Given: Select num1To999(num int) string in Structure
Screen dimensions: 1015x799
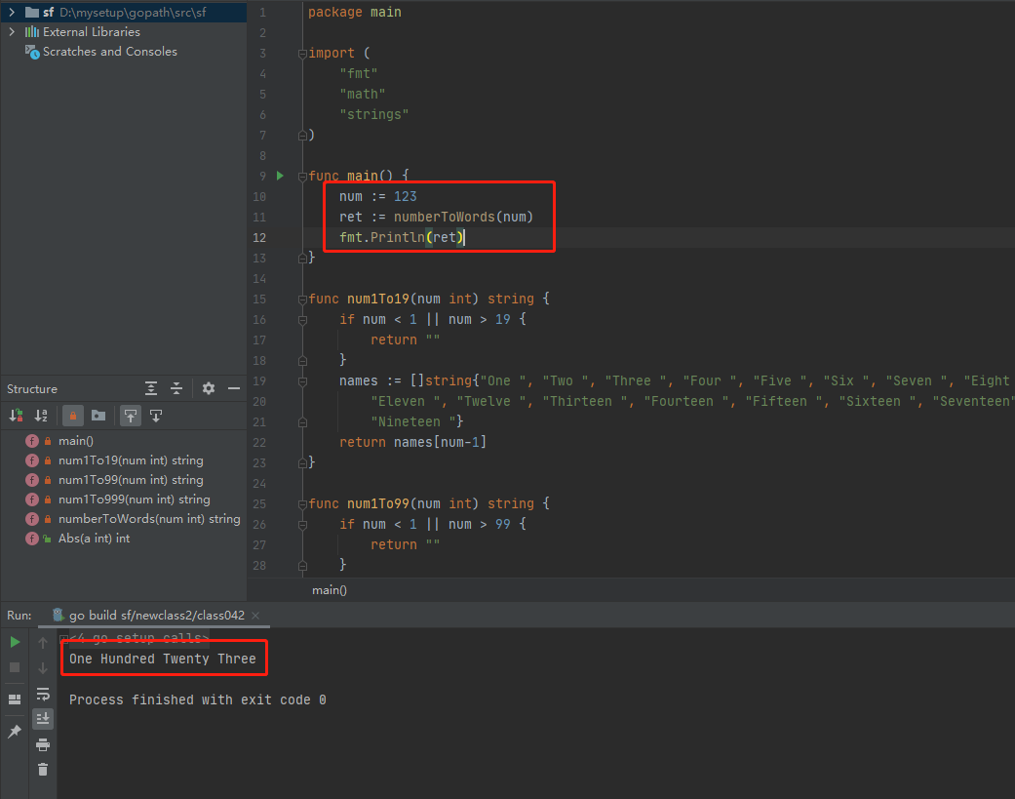Looking at the screenshot, I should [x=134, y=499].
